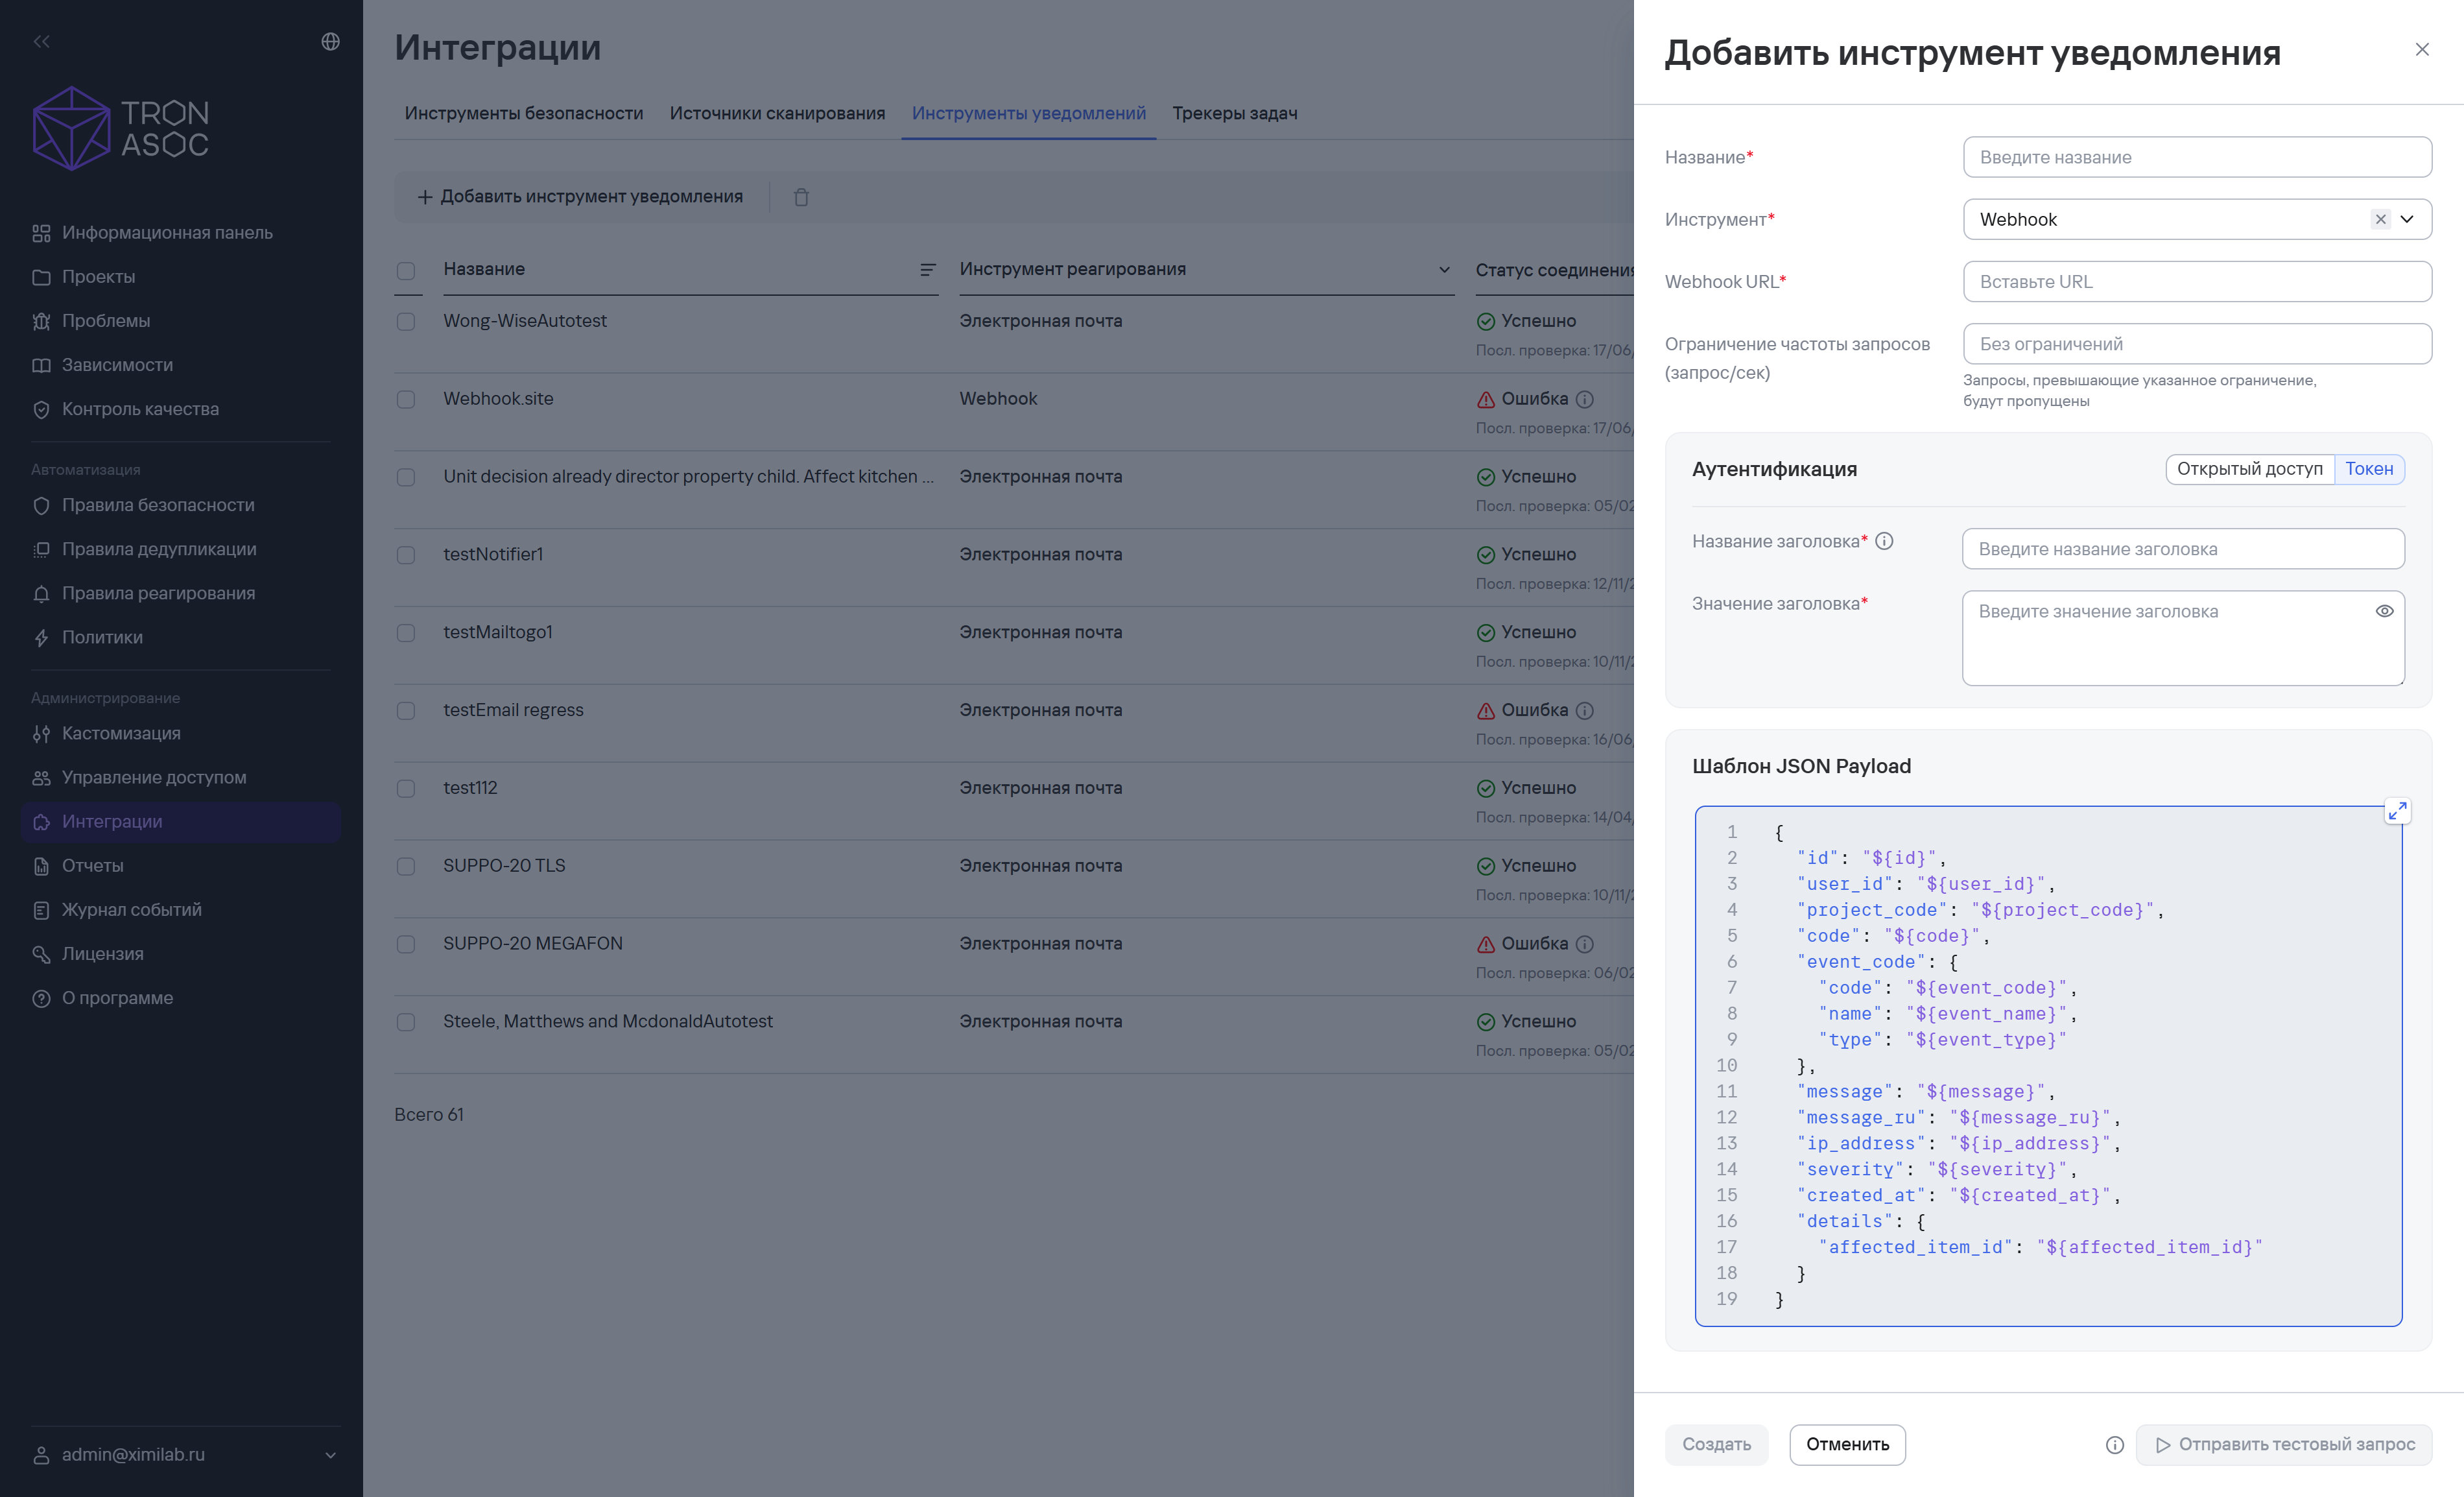2464x1497 pixels.
Task: Show error info for SUPPO-20 MEGAFON row
Action: click(x=1585, y=944)
